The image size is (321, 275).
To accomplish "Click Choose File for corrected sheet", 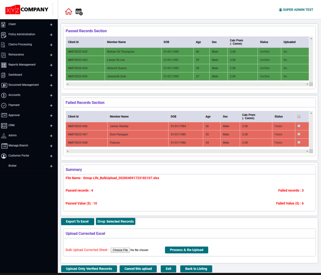I will [x=120, y=250].
